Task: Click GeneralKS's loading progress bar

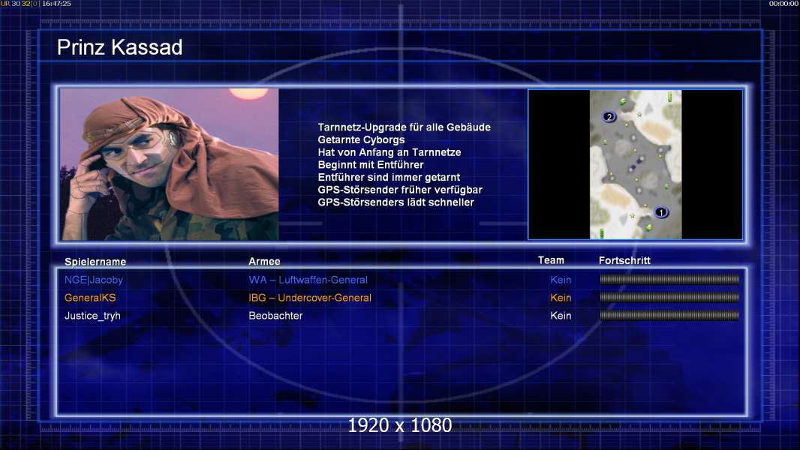Action: point(669,297)
